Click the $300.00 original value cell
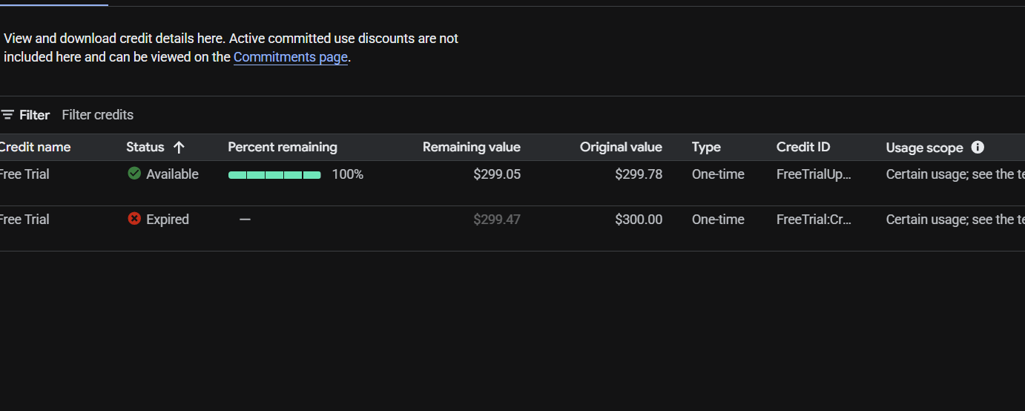This screenshot has height=411, width=1025. click(x=638, y=220)
